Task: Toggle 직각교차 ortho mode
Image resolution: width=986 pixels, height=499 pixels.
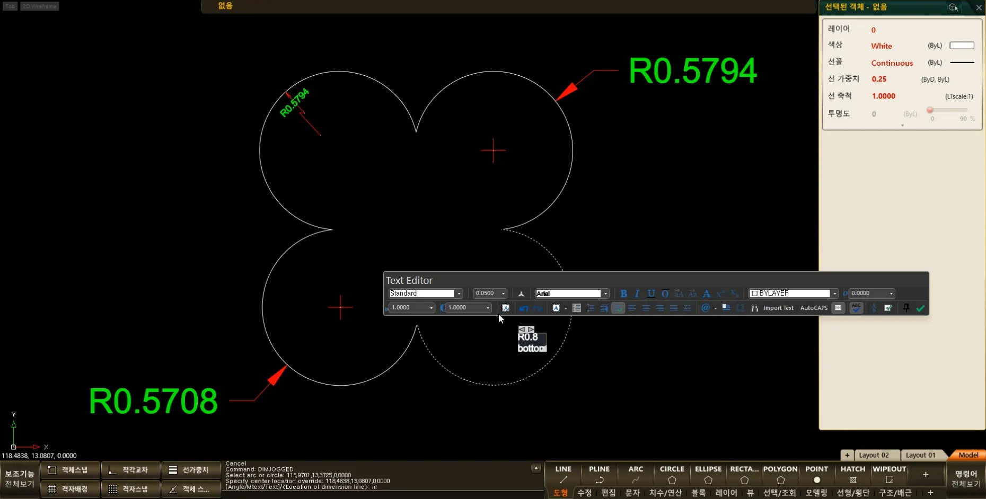Action: click(130, 470)
